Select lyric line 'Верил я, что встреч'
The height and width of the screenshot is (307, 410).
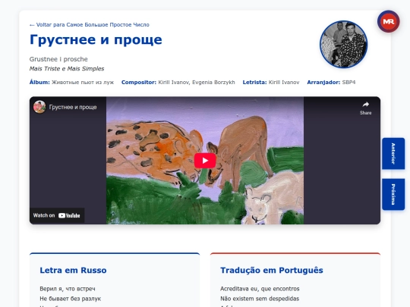[x=68, y=289]
